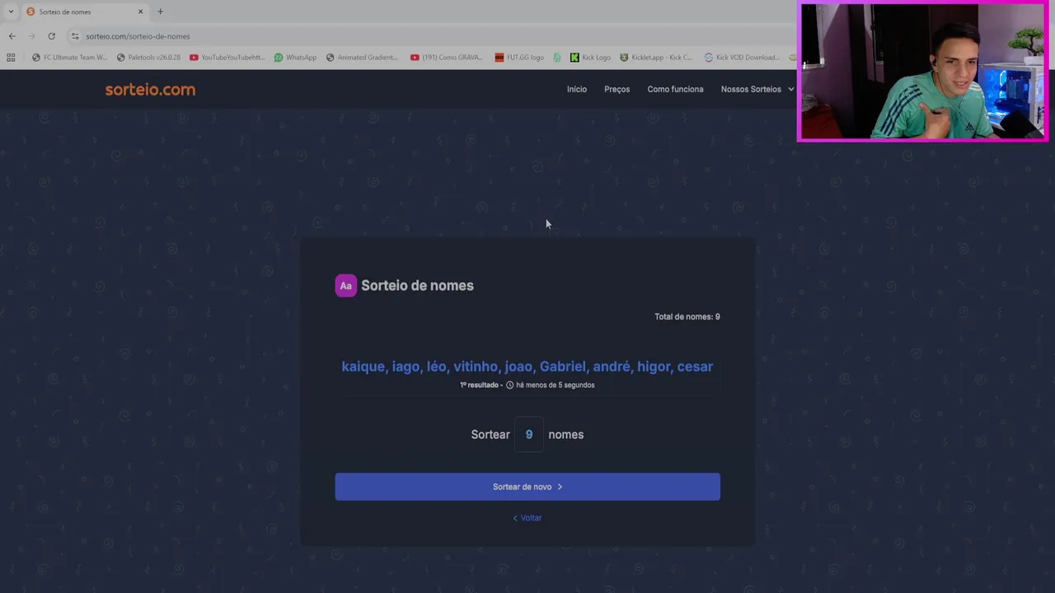The height and width of the screenshot is (593, 1055).
Task: Open the FUT.GG logo bookmark
Action: [x=519, y=58]
